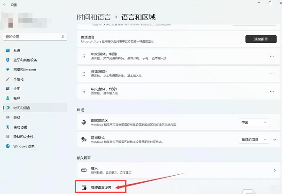The image size is (282, 194).
Task: Click the drag handle for 中文(繁体，台湾)
Action: (84, 91)
